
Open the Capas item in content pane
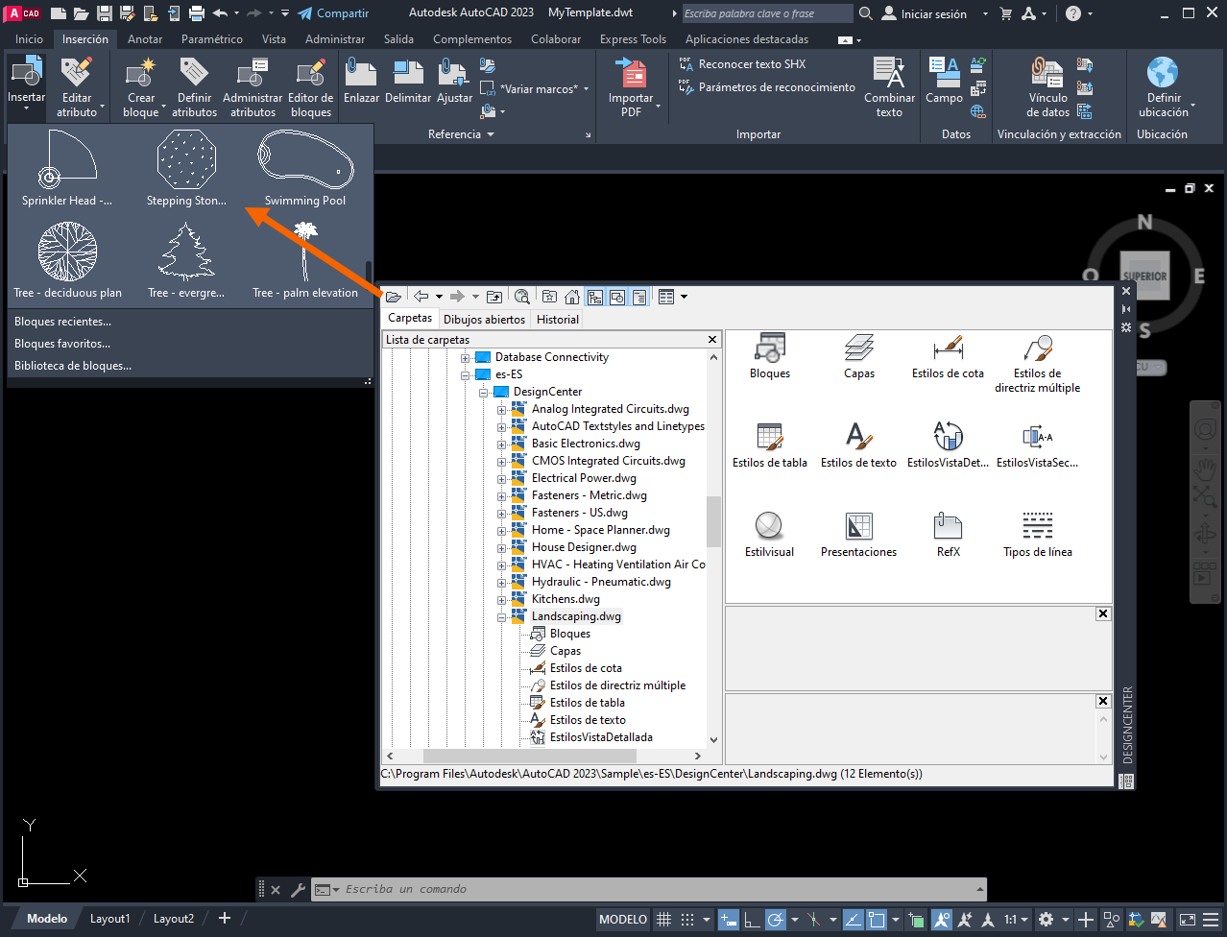[x=859, y=356]
